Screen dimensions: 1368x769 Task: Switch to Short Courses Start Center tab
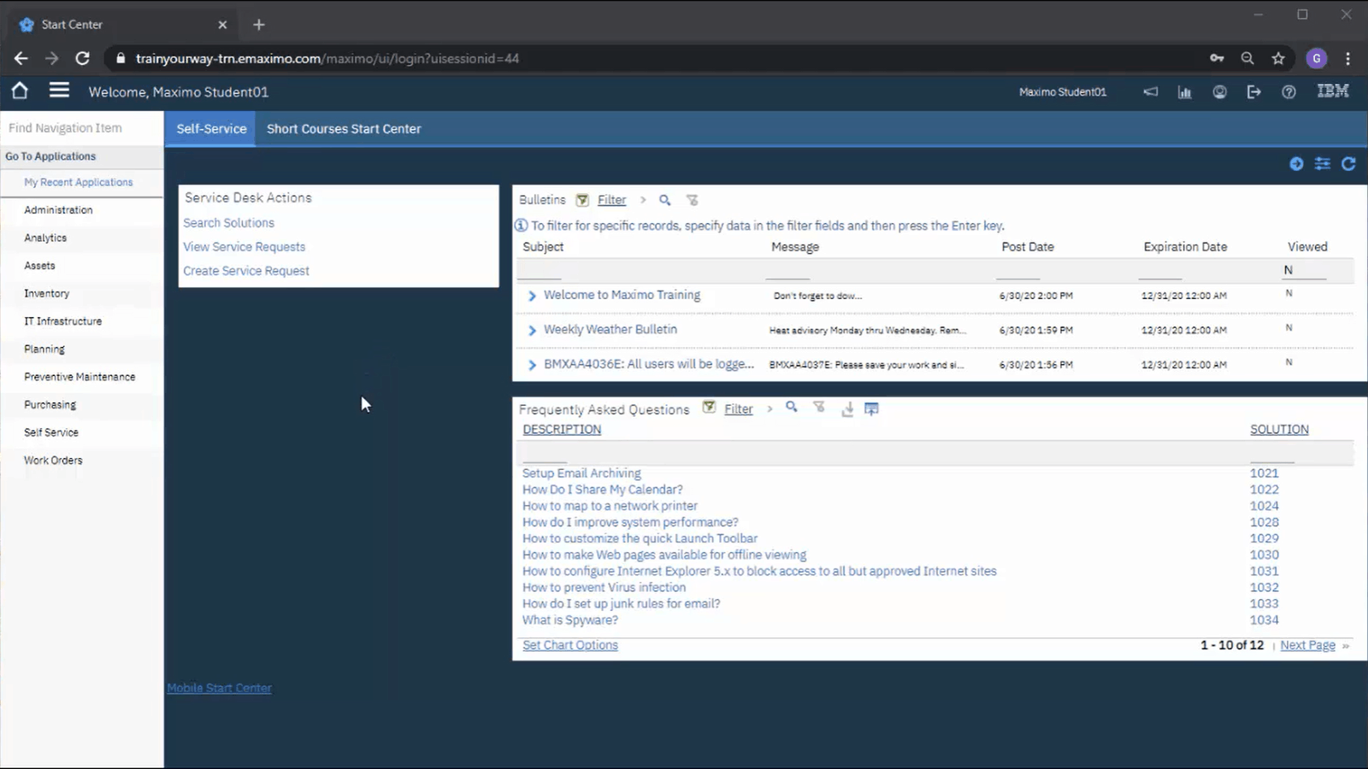[x=344, y=129]
